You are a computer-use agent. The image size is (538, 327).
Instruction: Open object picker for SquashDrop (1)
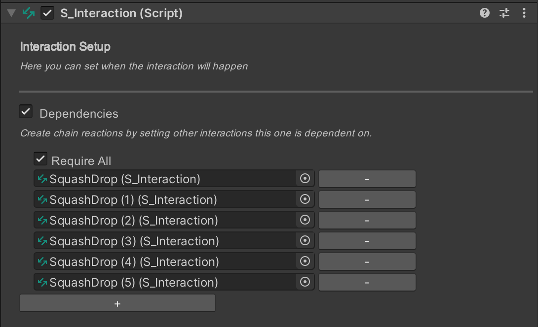pyautogui.click(x=305, y=199)
